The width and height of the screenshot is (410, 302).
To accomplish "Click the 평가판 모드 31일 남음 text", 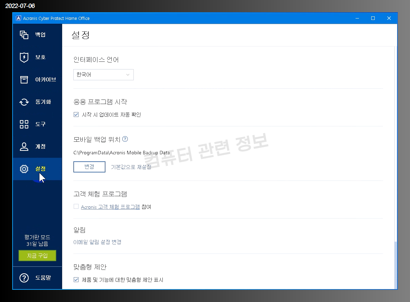I will coord(37,241).
